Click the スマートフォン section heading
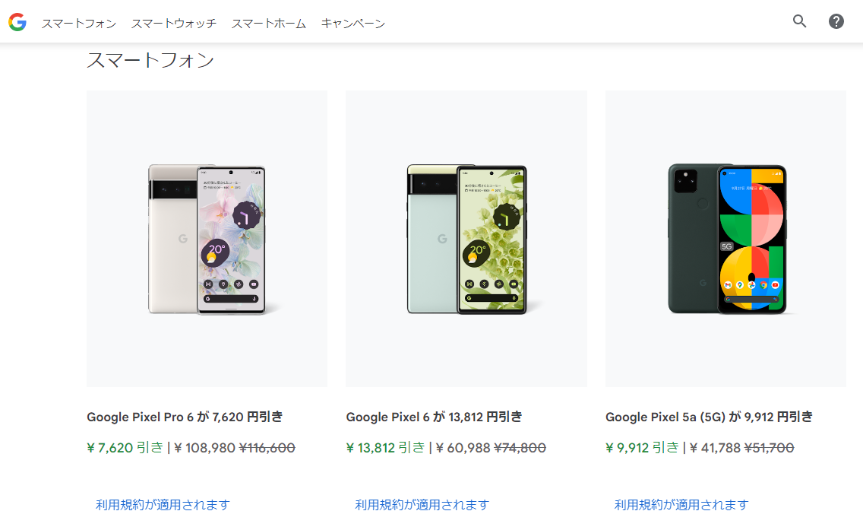The width and height of the screenshot is (863, 530). 150,60
